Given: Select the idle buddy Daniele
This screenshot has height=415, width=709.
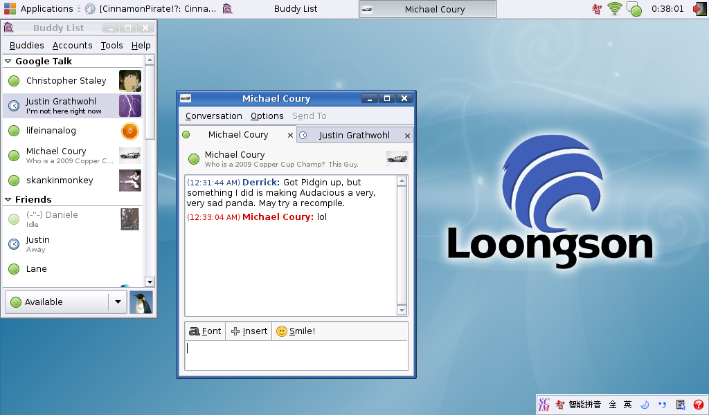Looking at the screenshot, I should (x=73, y=219).
